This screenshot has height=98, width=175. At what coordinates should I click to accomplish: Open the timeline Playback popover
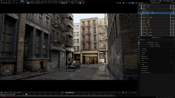pos(6,92)
